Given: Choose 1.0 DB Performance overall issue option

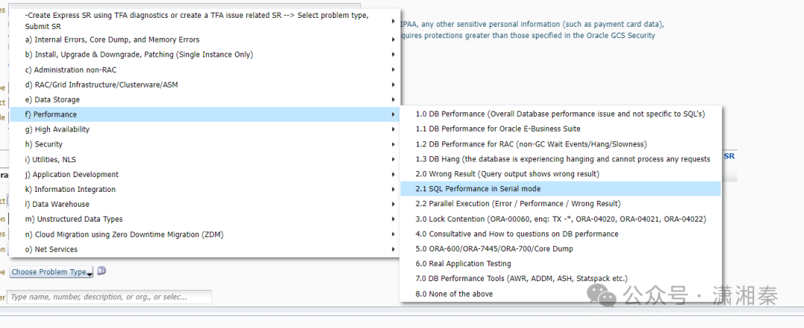Looking at the screenshot, I should pos(560,114).
